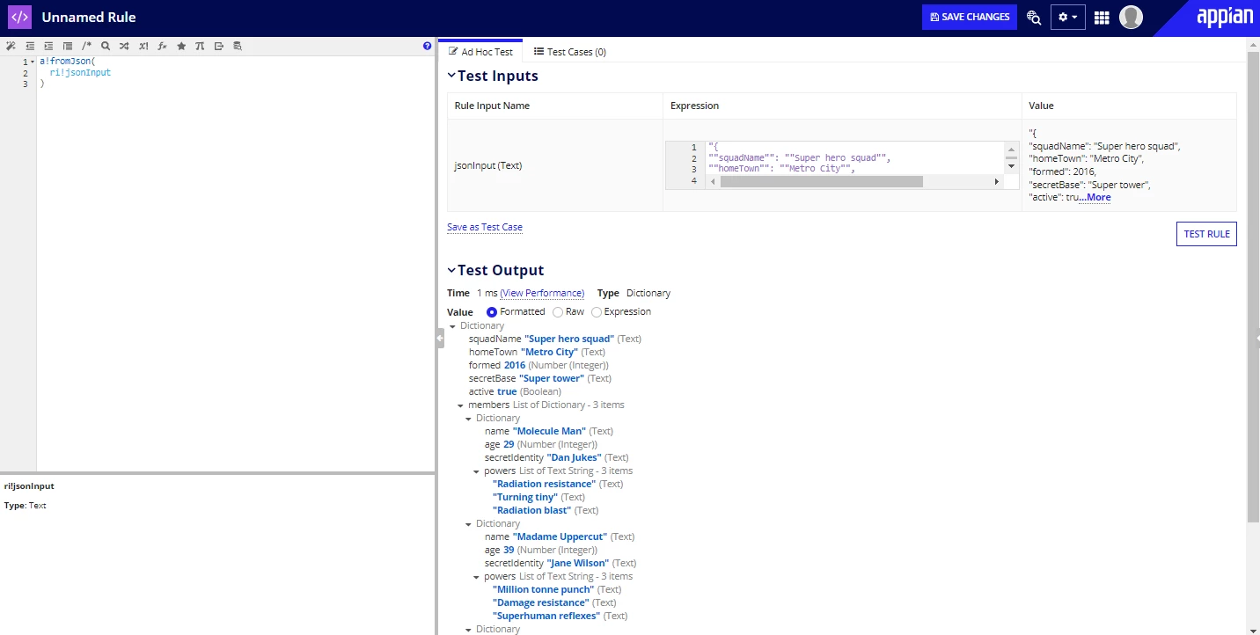This screenshot has width=1260, height=635.
Task: Click the x! rule input icon
Action: (x=143, y=46)
